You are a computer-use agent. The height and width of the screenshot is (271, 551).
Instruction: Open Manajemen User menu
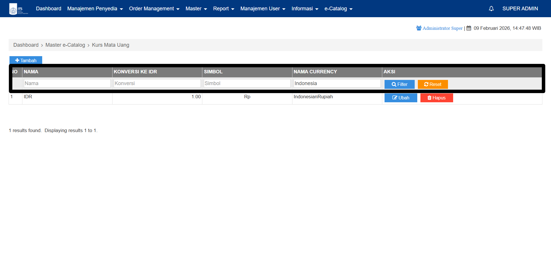[263, 9]
